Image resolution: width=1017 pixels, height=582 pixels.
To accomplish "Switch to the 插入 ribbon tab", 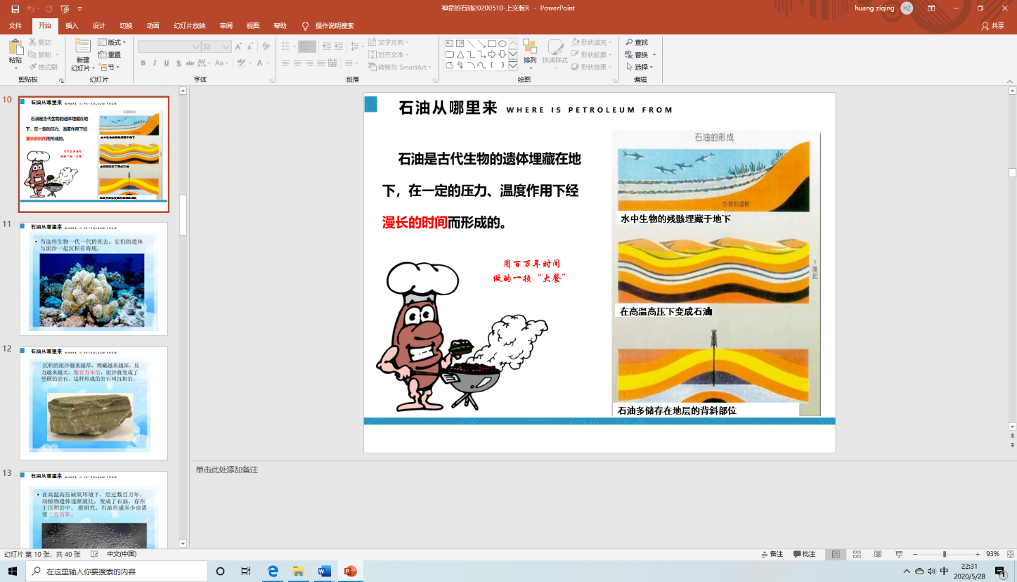I will pyautogui.click(x=72, y=26).
